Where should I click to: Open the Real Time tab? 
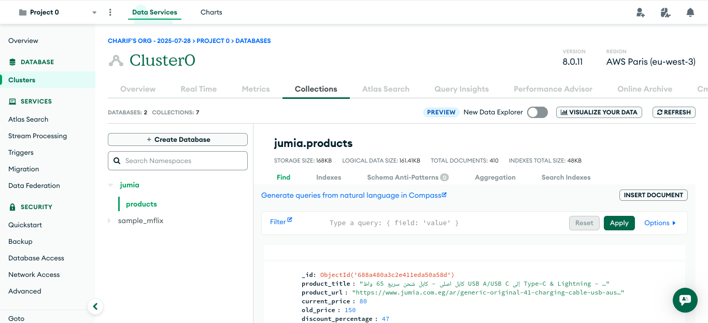(199, 89)
